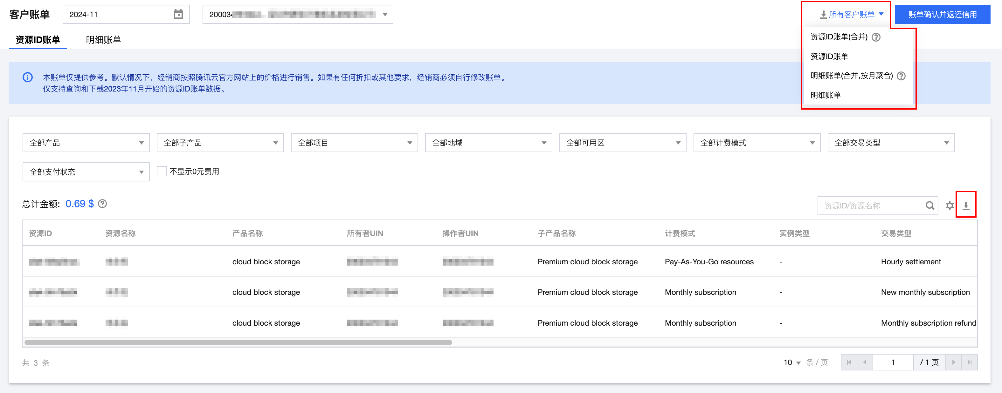The height and width of the screenshot is (393, 1002).
Task: Jump to last page arrow
Action: tap(969, 362)
